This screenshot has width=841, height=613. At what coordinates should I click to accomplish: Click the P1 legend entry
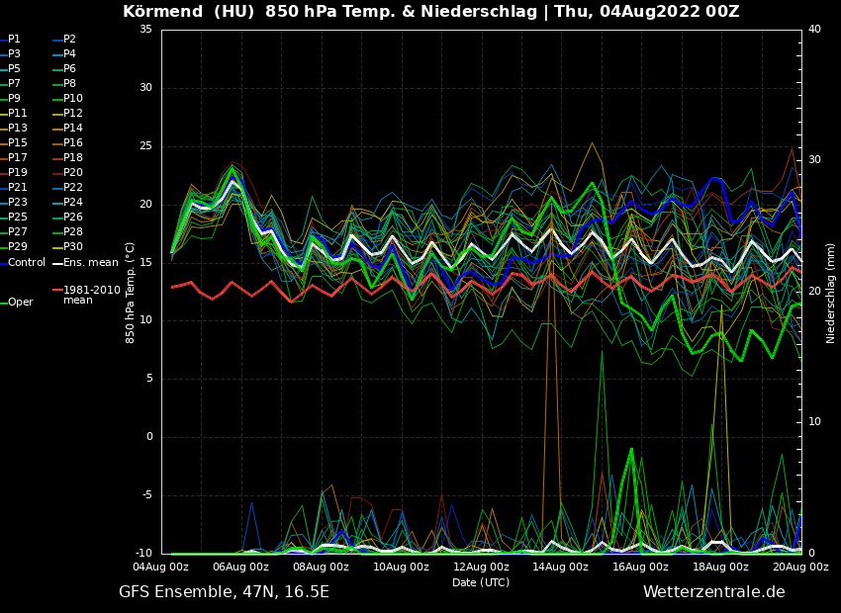click(x=14, y=40)
